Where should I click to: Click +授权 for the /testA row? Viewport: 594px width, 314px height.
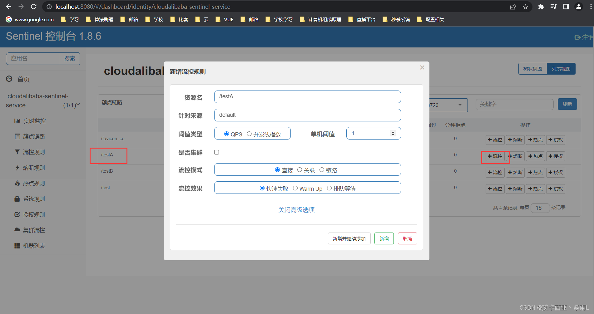pyautogui.click(x=556, y=156)
